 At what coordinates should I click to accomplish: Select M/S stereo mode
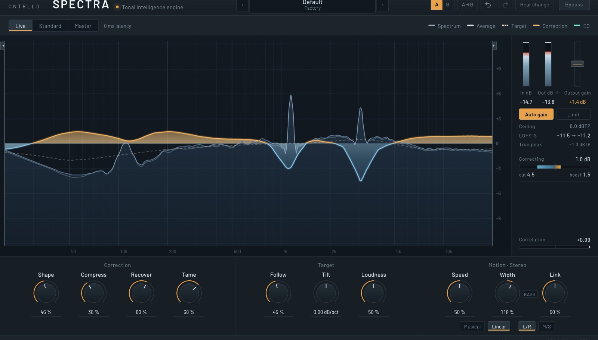point(546,327)
